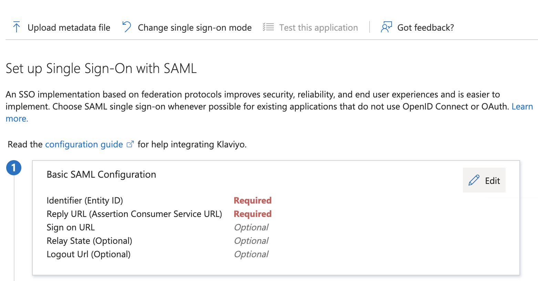This screenshot has width=538, height=281.
Task: Click the curved arrow icon for Change single sign-on mode
Action: pos(126,27)
